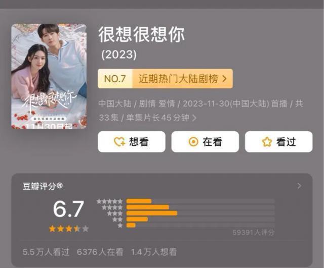This screenshot has height=268, width=324.
Task: Click the NO.7 rank badge
Action: 115,79
